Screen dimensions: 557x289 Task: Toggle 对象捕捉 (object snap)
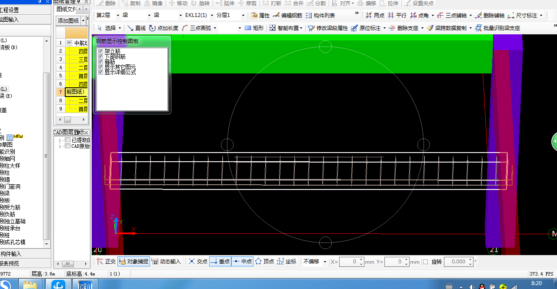pos(133,261)
